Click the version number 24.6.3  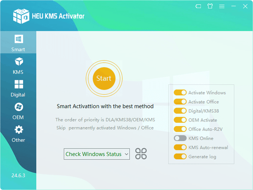click(18, 175)
